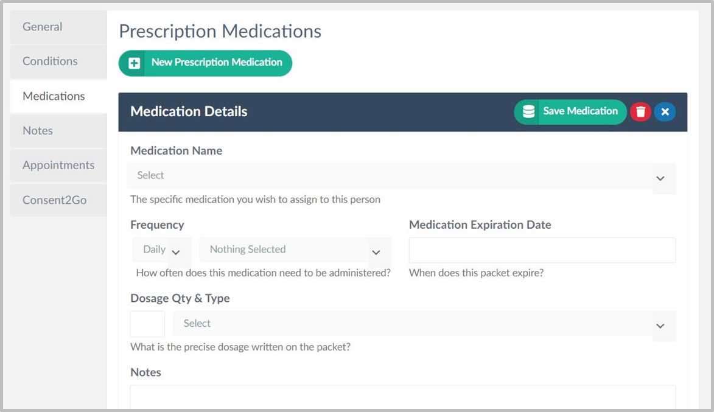Open the General tab
Screen dimensions: 714x412
click(43, 27)
